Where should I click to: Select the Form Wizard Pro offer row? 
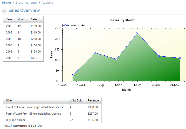click(33, 114)
